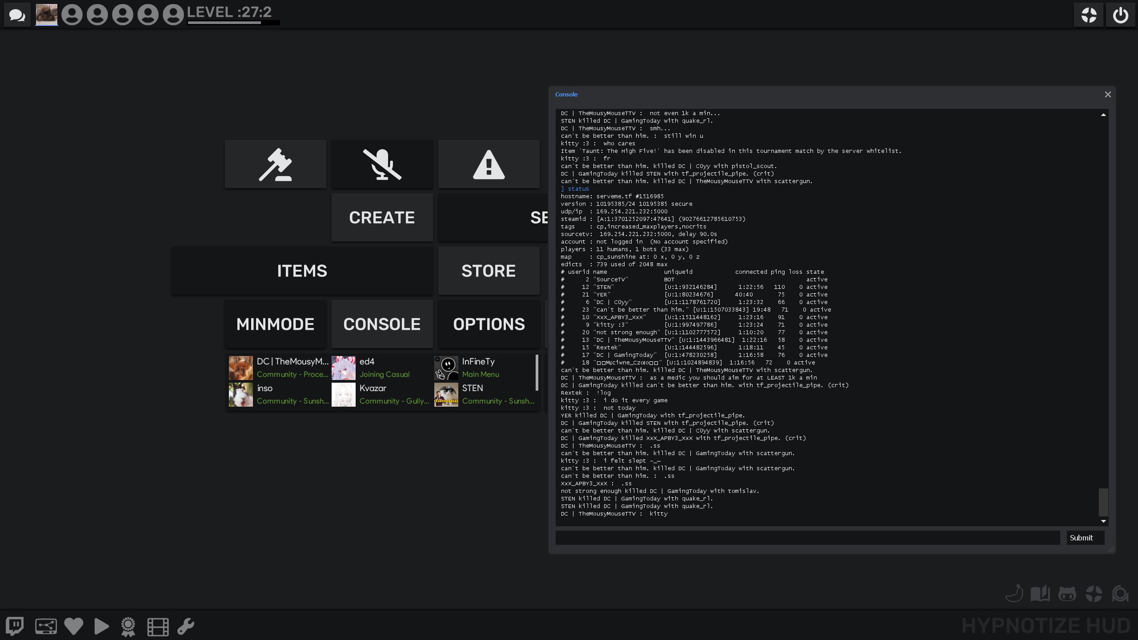Click the CREATE server button
1138x640 pixels.
[382, 217]
